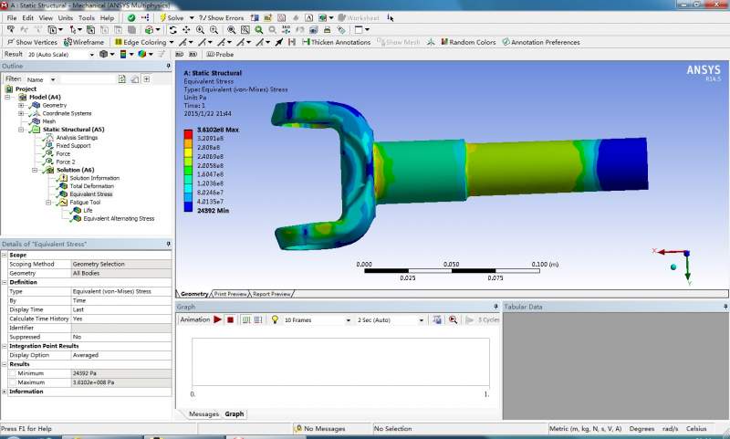Image resolution: width=730 pixels, height=439 pixels.
Task: Click the expand-all icon in Outline filter
Action: tap(147, 79)
